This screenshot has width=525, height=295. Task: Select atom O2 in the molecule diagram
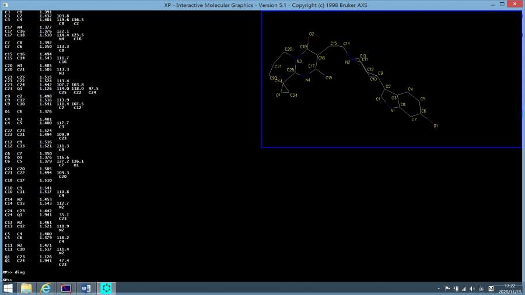[x=311, y=34]
